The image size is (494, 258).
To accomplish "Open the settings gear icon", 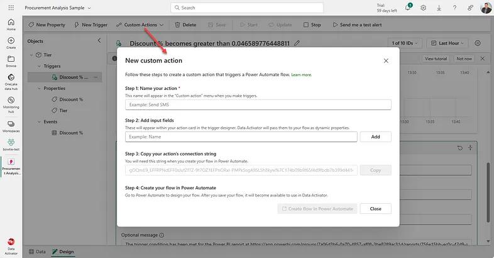I will click(423, 8).
